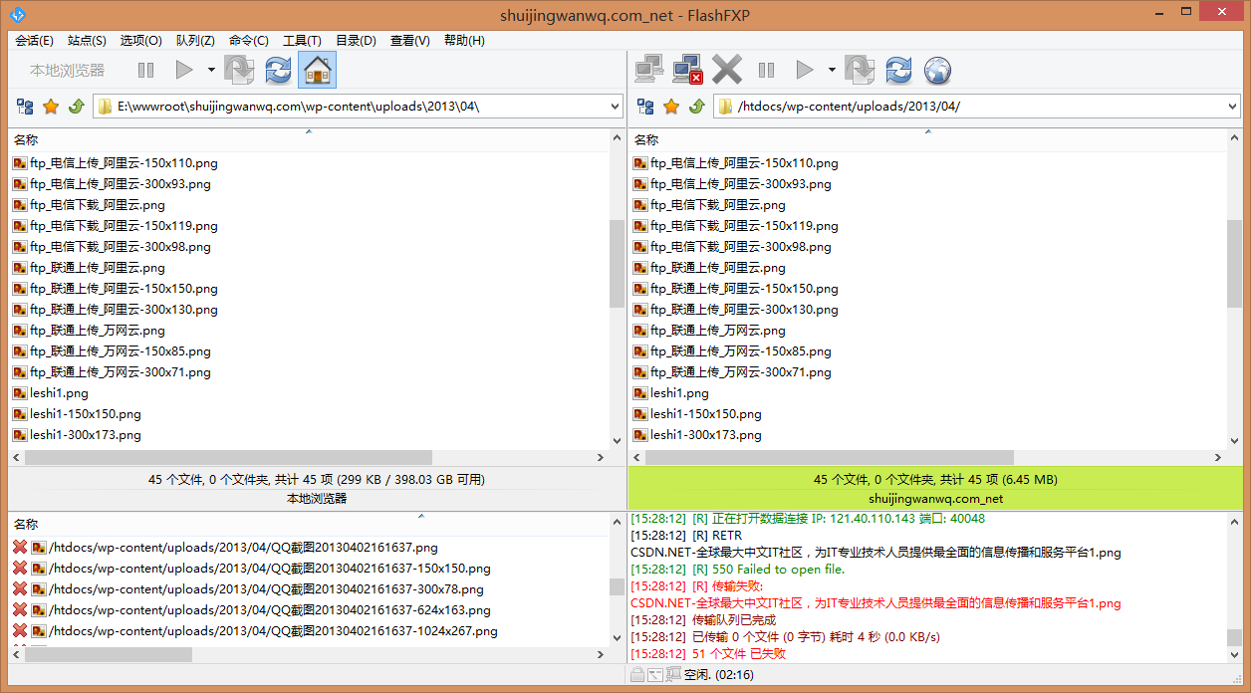This screenshot has height=693, width=1251.
Task: Select ftp_联通上传_万网云.png in remote list
Action: click(x=717, y=331)
